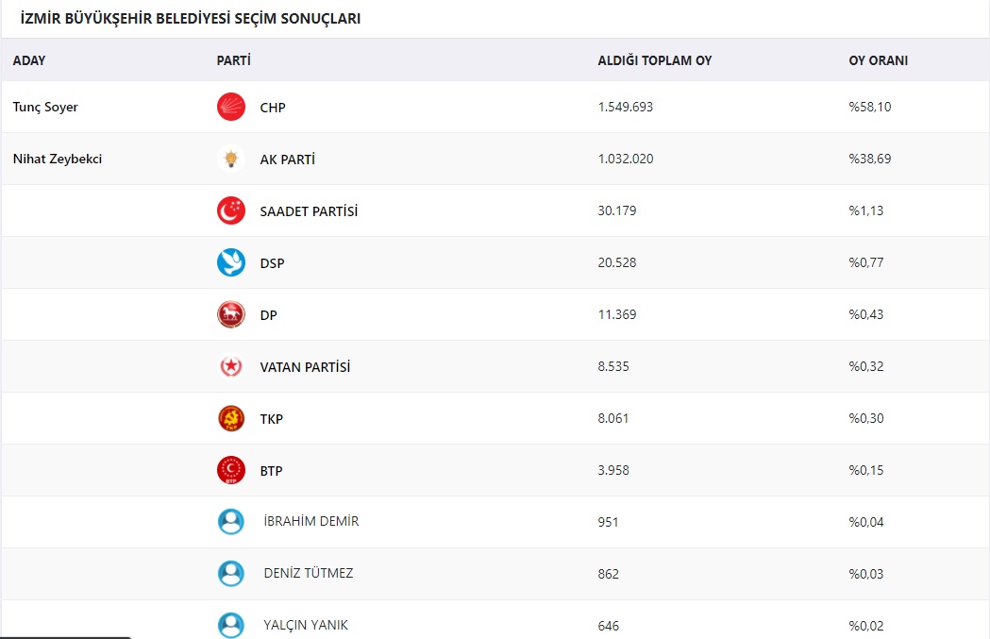
Task: Click the vote total 1.549.693
Action: point(626,107)
